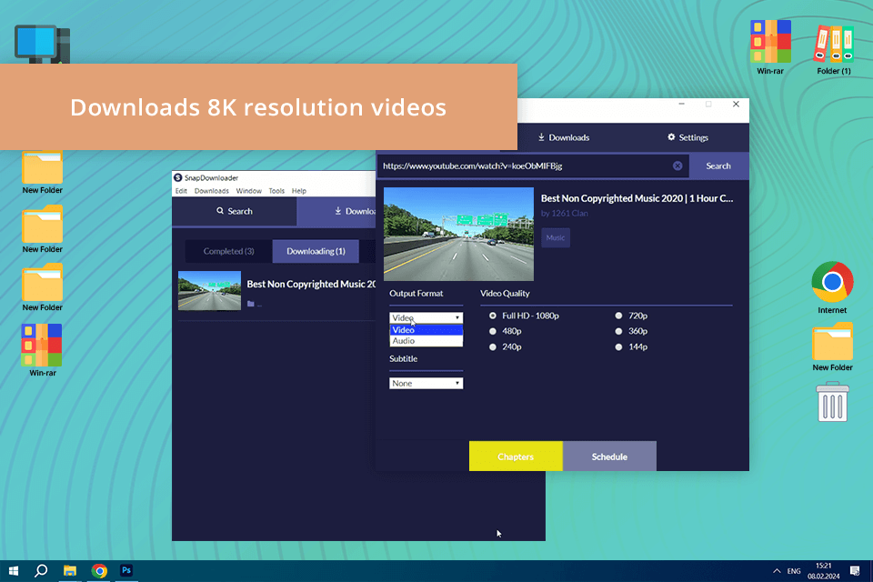Click the highway video preview thumbnail
873x582 pixels.
pyautogui.click(x=458, y=234)
